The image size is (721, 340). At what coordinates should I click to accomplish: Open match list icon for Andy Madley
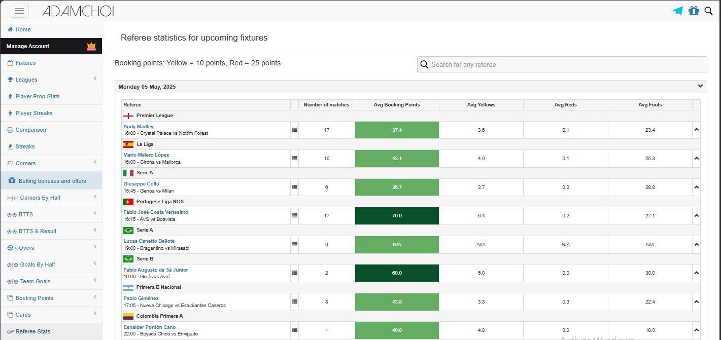(x=295, y=130)
